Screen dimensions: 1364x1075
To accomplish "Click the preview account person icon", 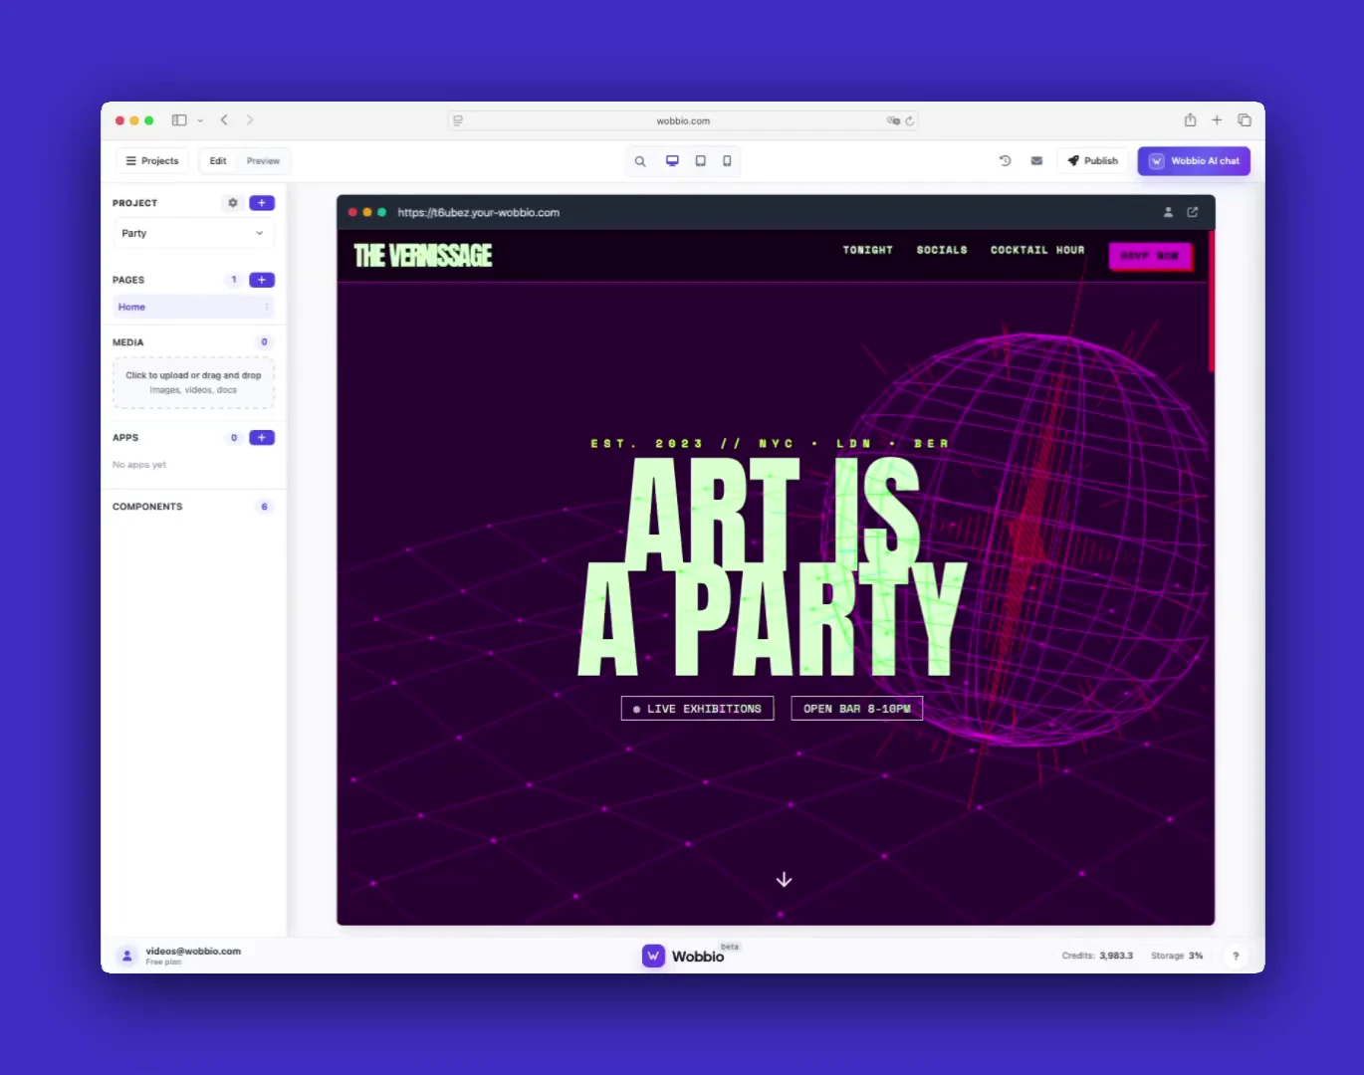I will coord(1168,212).
